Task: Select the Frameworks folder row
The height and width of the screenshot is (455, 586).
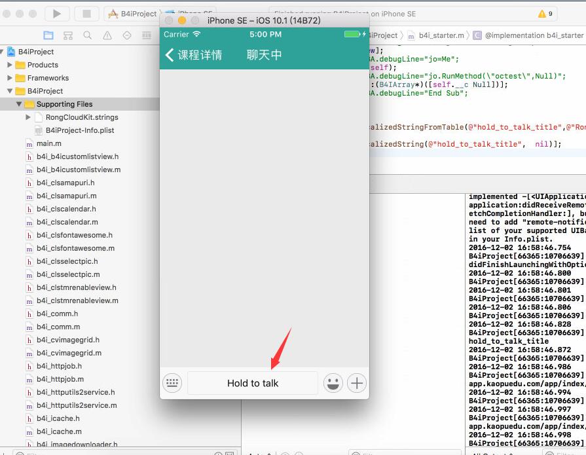Action: point(80,78)
